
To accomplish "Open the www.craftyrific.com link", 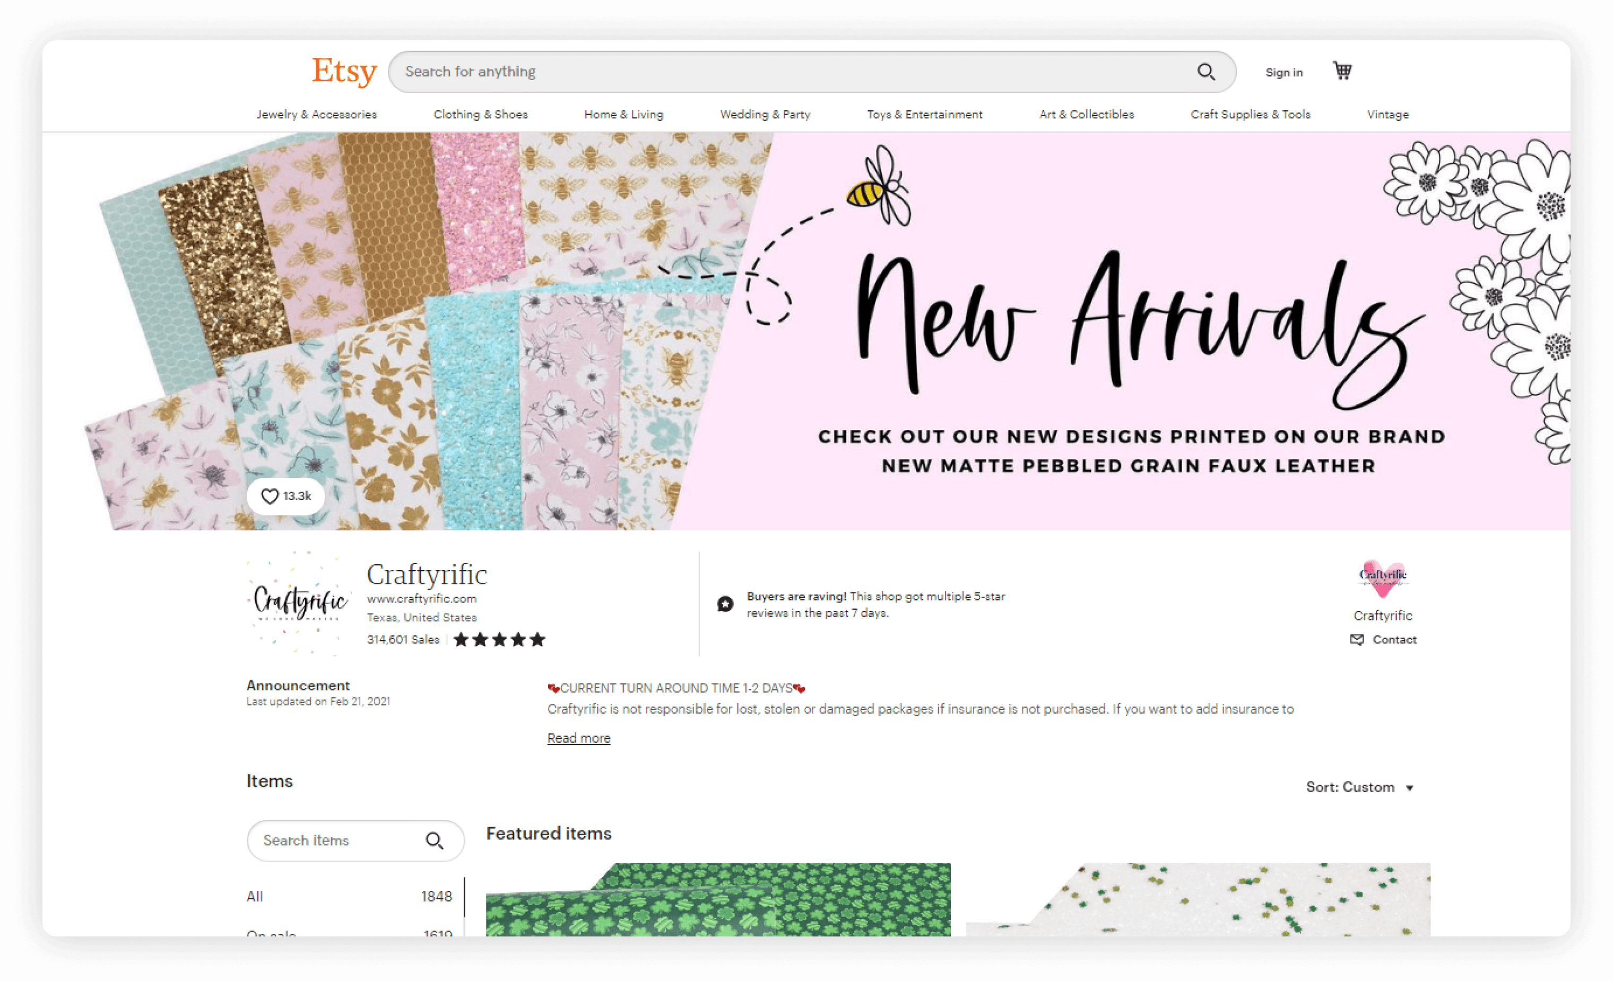I will coord(422,598).
